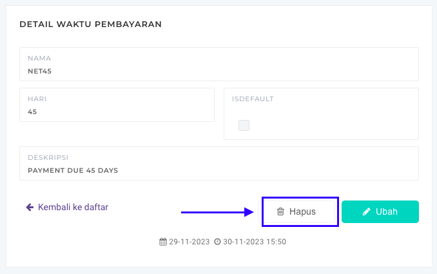Click the pencil icon in Ubah button
Screen dimensions: 437x274
pyautogui.click(x=367, y=211)
